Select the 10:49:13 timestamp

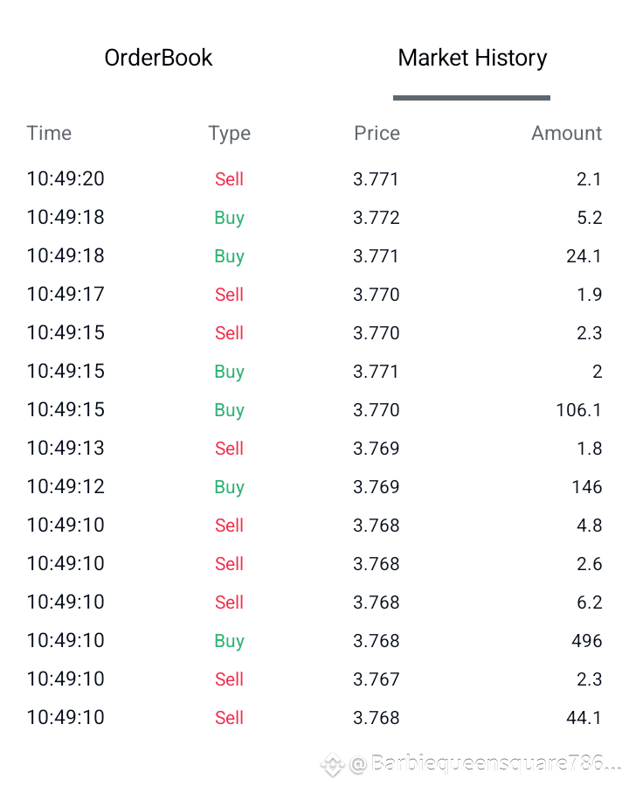coord(66,448)
